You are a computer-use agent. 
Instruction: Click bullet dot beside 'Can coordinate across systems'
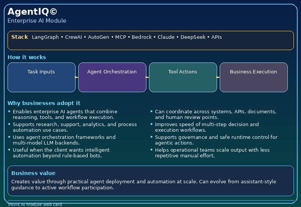tap(152, 111)
